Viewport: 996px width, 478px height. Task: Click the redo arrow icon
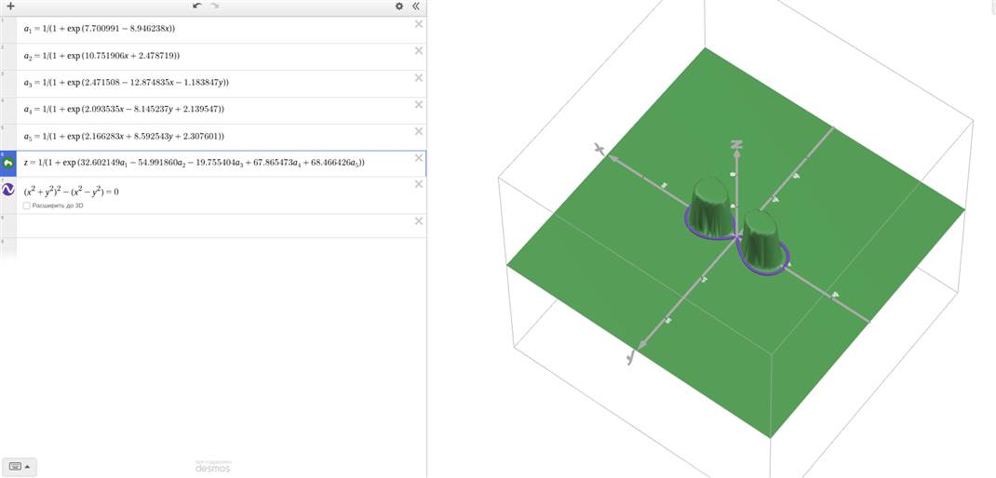tap(215, 6)
